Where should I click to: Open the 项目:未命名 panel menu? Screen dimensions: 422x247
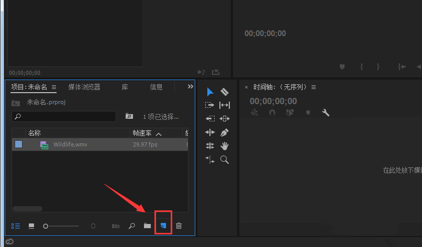click(54, 87)
